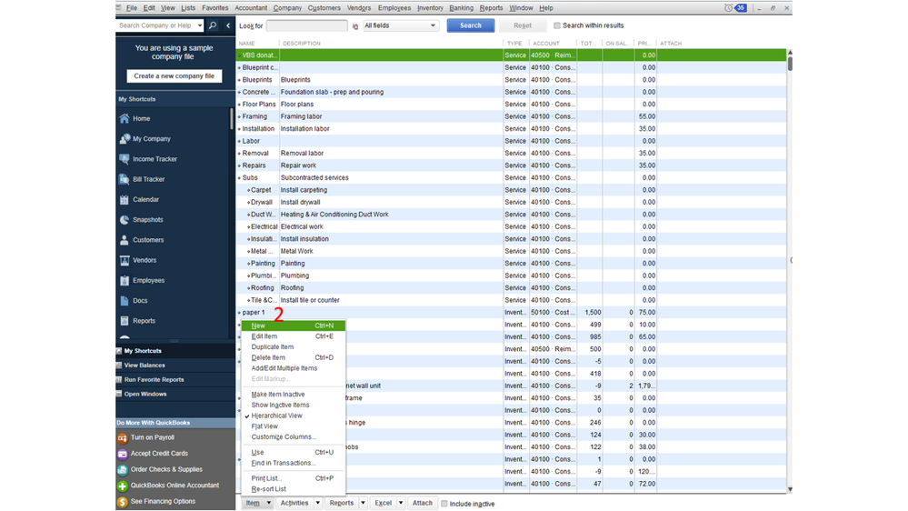Click the Accept Credit Cards icon
The height and width of the screenshot is (511, 908).
122,454
